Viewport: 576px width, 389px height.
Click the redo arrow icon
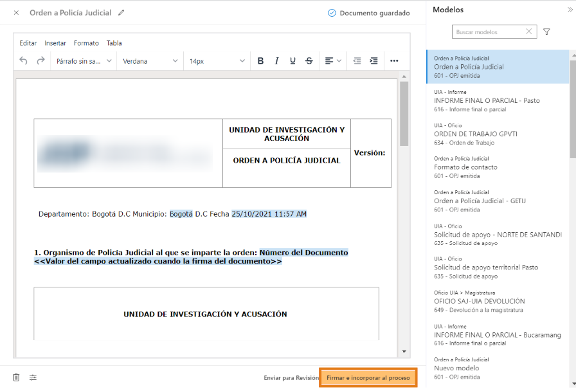40,61
